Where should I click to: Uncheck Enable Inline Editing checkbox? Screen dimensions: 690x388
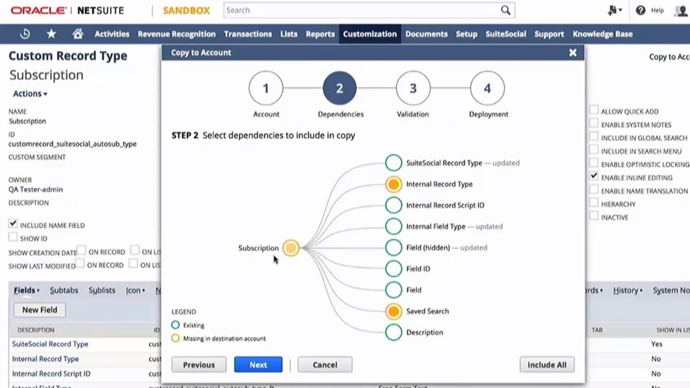(x=594, y=176)
